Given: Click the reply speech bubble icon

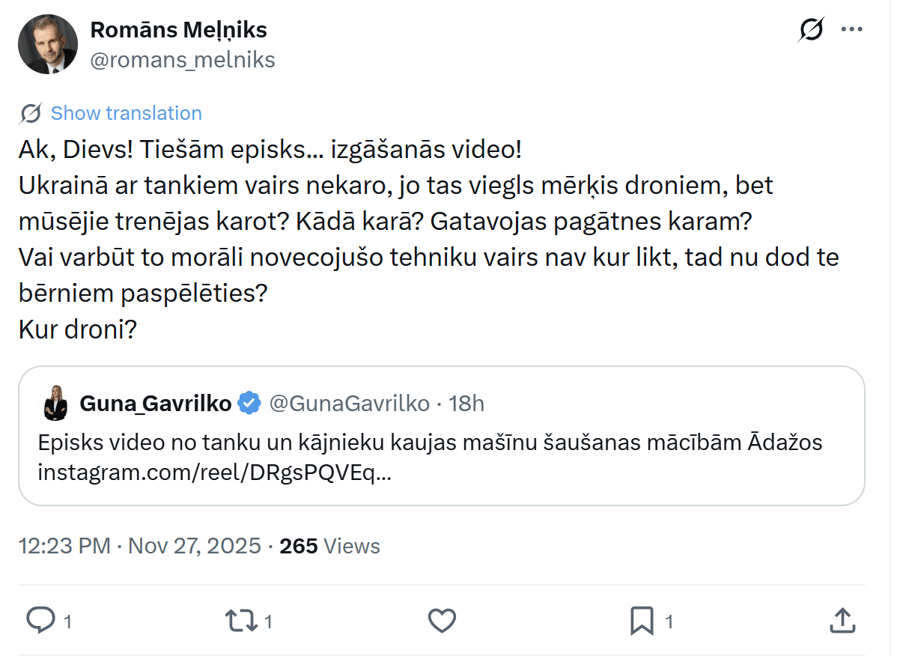Looking at the screenshot, I should [40, 620].
